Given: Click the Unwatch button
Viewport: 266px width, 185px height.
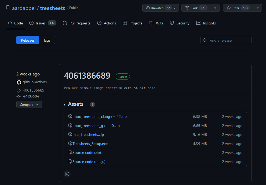Looking at the screenshot, I should [161, 8].
